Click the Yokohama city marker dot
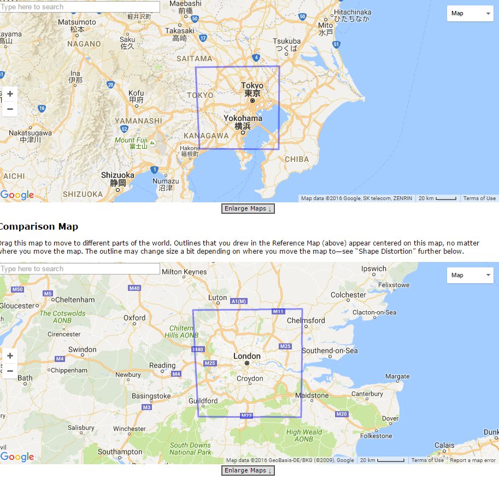Screen dimensions: 499x479 point(243,132)
